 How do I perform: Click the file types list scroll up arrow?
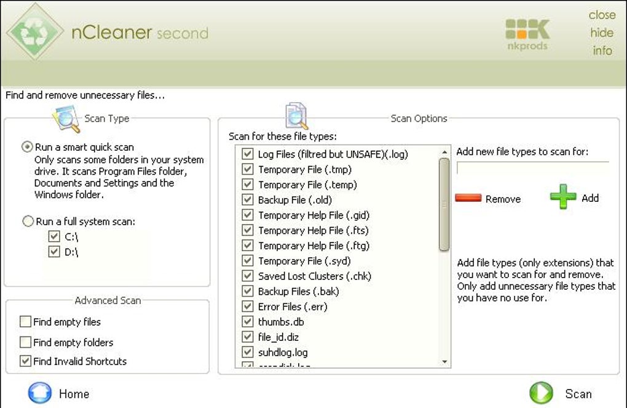point(444,152)
